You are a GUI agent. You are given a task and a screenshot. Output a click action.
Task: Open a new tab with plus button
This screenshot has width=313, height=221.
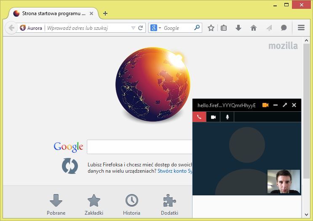105,13
